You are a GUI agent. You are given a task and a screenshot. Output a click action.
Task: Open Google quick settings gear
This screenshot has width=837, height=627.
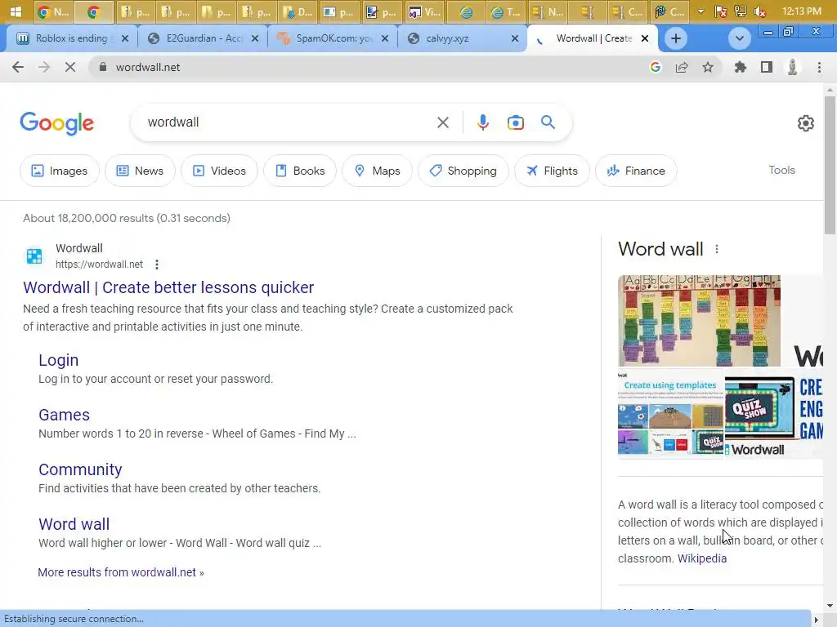[805, 123]
